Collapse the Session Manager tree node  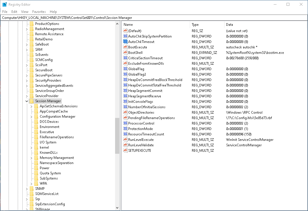(x=27, y=101)
